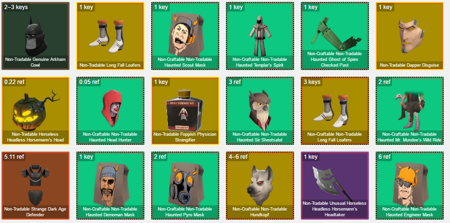Click the Haunted Sir Shootsalot owl
The image size is (450, 223).
[x=260, y=111]
